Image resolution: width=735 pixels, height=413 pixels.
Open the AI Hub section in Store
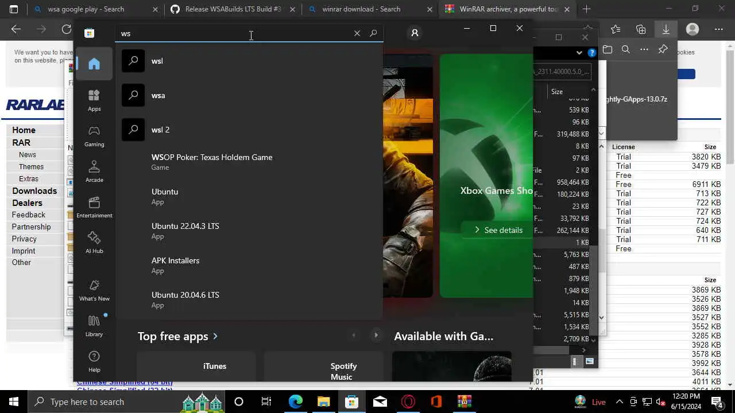pyautogui.click(x=94, y=243)
